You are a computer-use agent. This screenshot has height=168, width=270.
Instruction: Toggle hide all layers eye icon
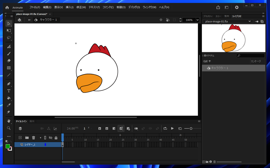tap(50, 138)
